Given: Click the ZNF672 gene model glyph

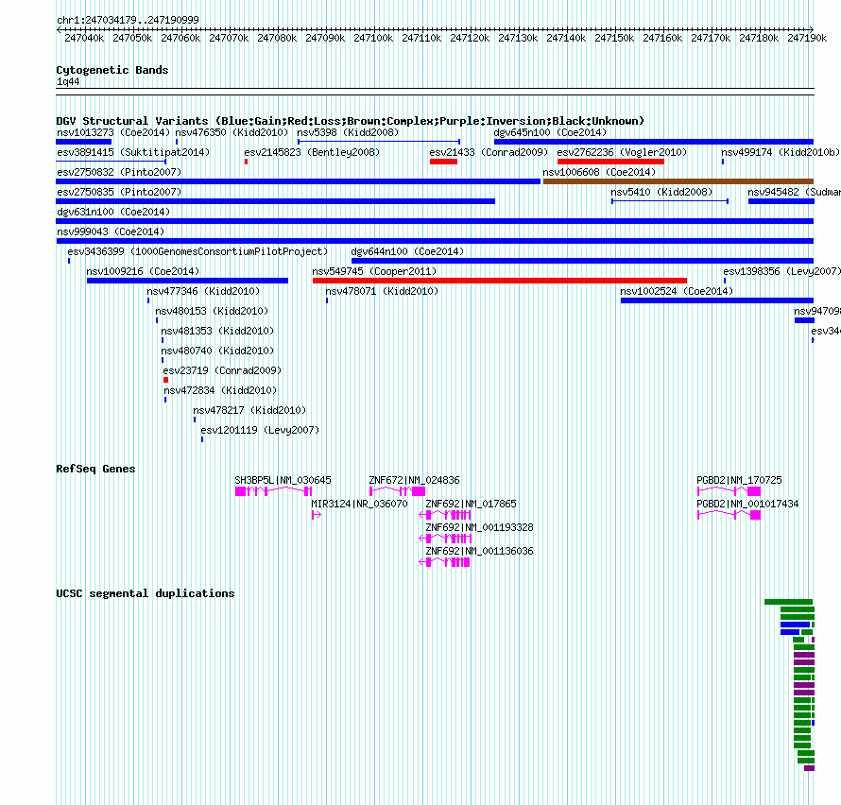Looking at the screenshot, I should 397,491.
